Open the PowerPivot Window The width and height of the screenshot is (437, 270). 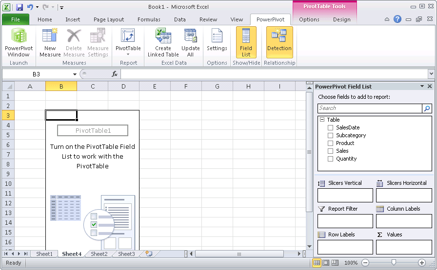pos(19,42)
